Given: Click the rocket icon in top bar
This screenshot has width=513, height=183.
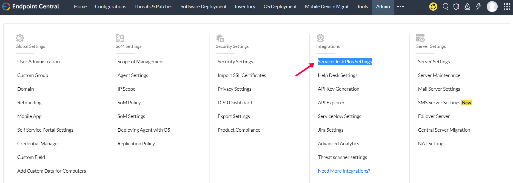Looking at the screenshot, I should [467, 7].
